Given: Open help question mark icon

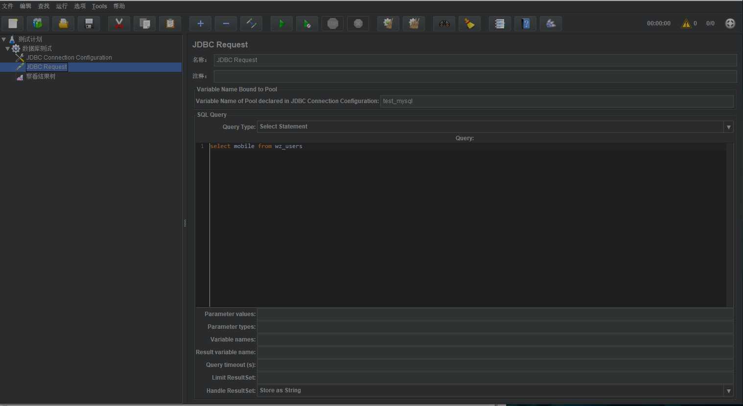Looking at the screenshot, I should point(525,23).
